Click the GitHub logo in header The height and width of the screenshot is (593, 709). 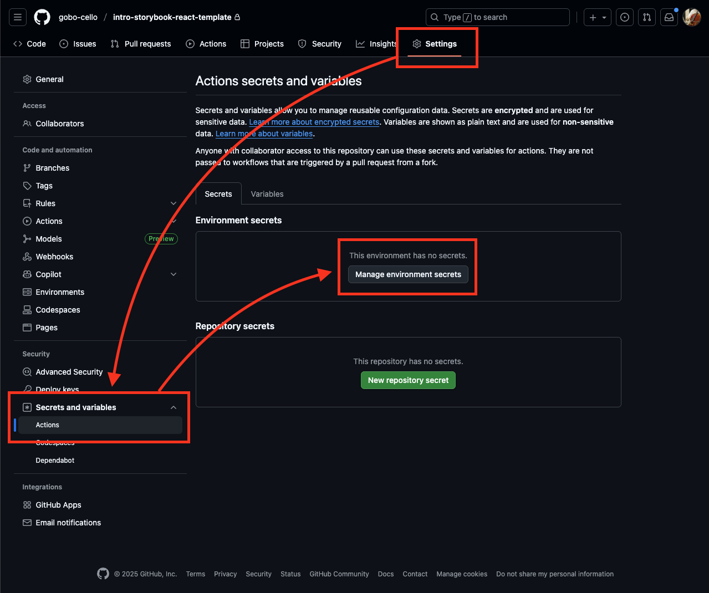click(42, 17)
